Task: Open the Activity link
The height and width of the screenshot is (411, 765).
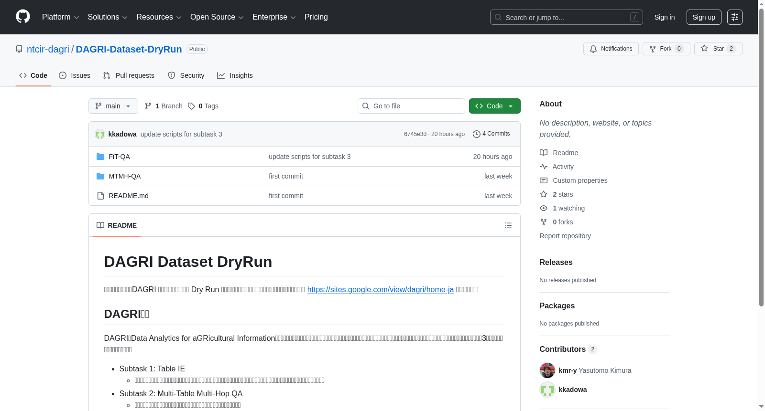Action: (557, 167)
